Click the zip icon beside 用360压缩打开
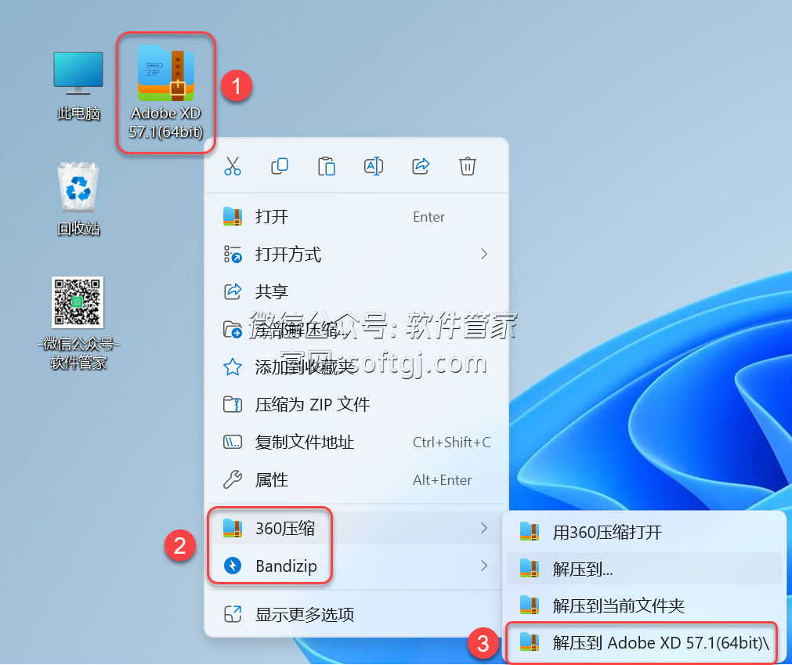 coord(530,532)
